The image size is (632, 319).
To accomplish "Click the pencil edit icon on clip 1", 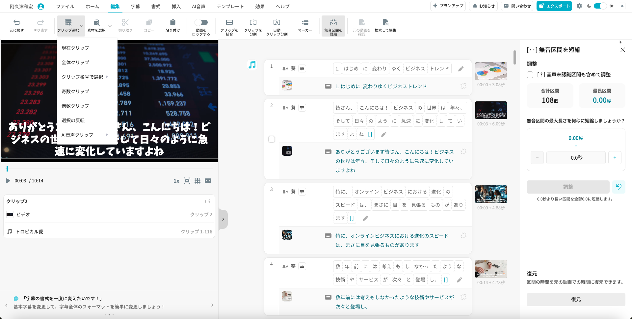I will coord(461,68).
